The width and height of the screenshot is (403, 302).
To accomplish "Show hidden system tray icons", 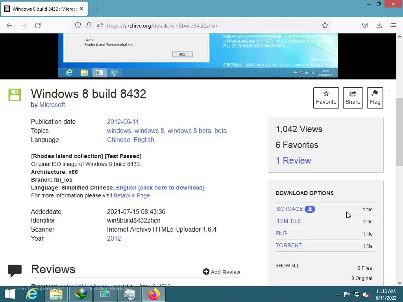I will click(x=337, y=295).
